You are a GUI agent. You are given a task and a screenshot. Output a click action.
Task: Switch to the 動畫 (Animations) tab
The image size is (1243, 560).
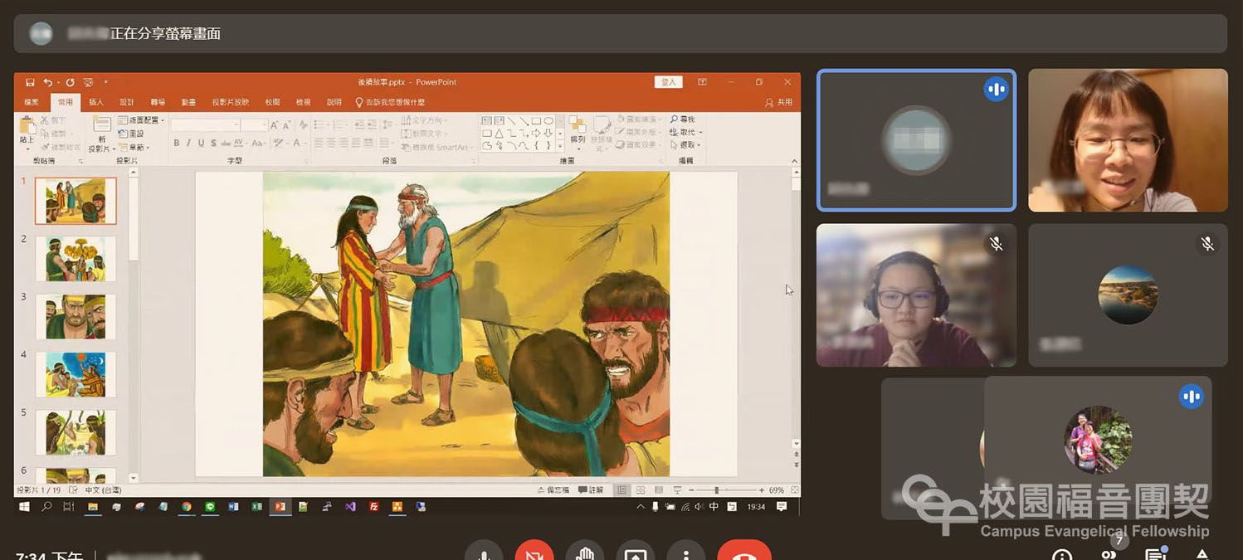tap(188, 102)
